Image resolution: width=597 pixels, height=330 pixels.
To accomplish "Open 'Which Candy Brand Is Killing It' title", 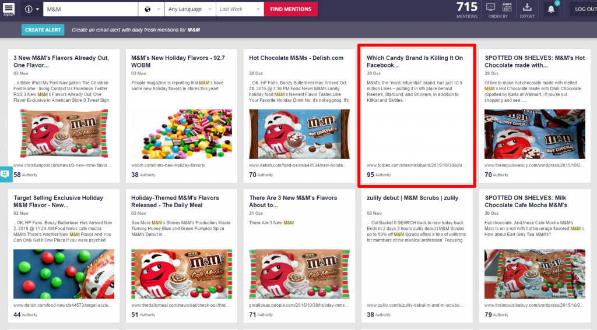I will pyautogui.click(x=415, y=61).
